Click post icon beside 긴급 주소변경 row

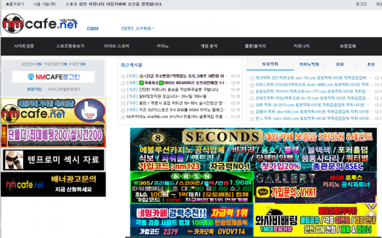123,76
